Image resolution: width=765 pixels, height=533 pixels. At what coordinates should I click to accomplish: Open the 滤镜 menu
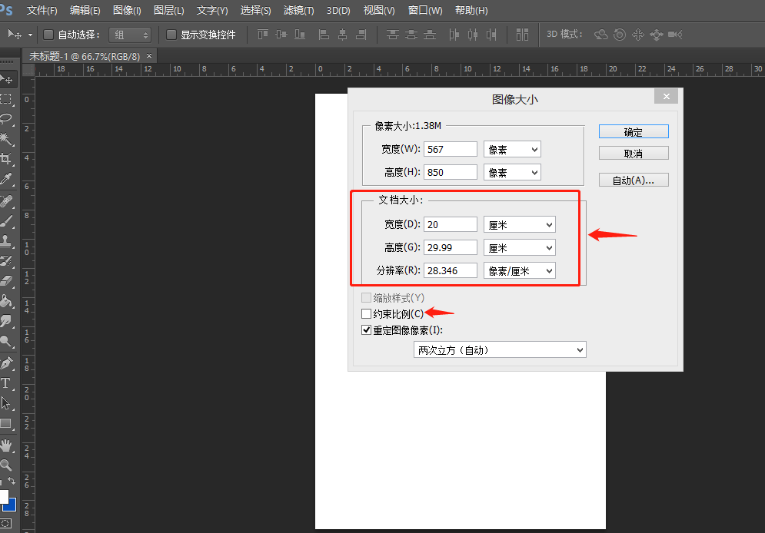(298, 10)
